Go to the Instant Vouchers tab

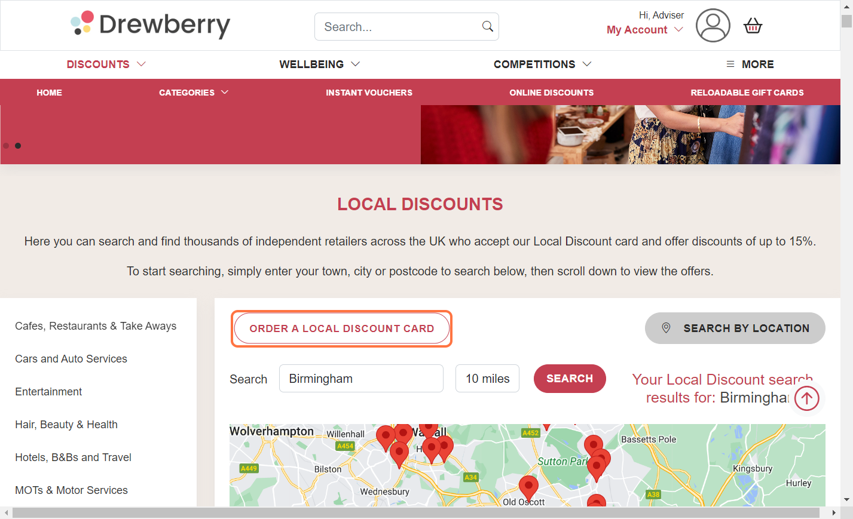tap(369, 93)
